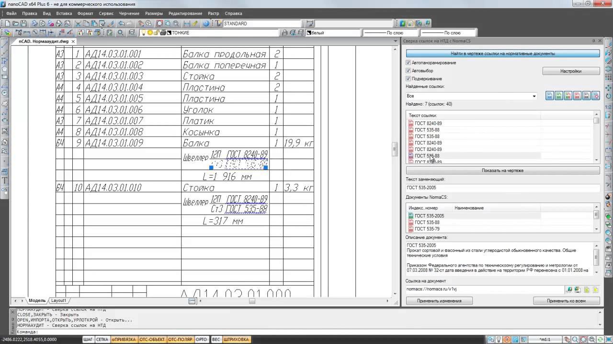Image resolution: width=613 pixels, height=344 pixels.
Task: Click the magnifier zoom icon in the status bar
Action: pos(575,340)
